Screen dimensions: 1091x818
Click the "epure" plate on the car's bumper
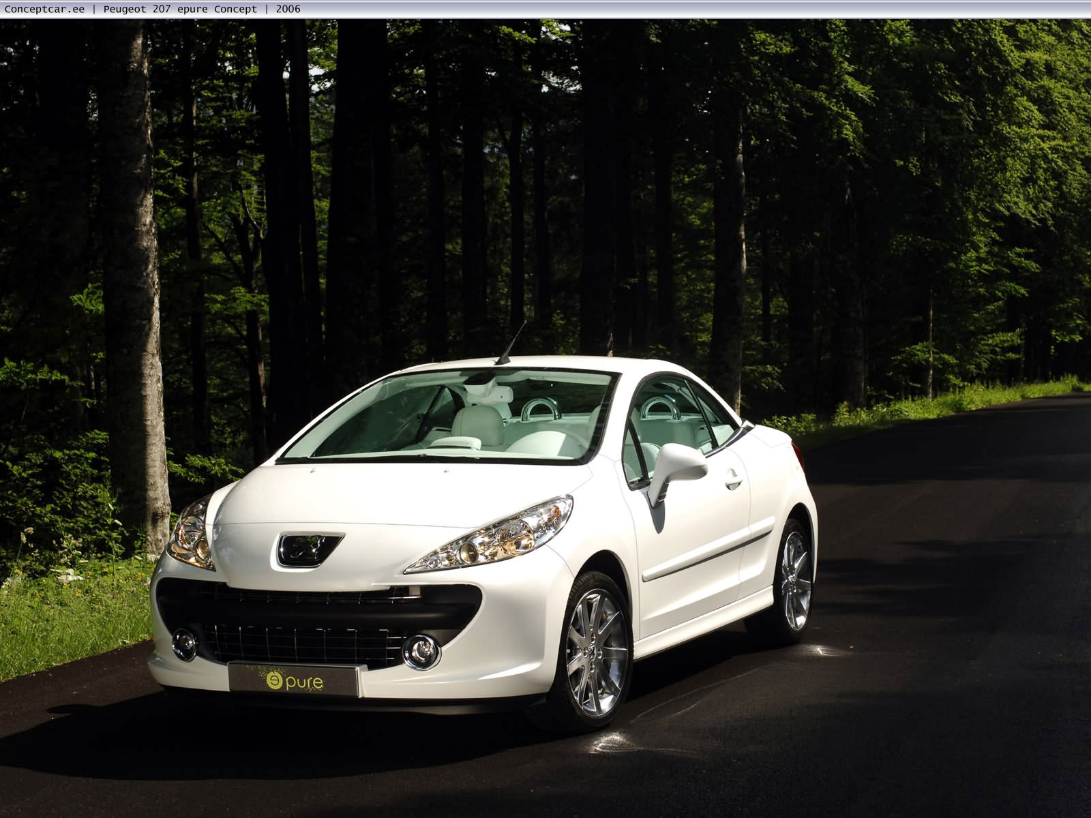pyautogui.click(x=294, y=680)
